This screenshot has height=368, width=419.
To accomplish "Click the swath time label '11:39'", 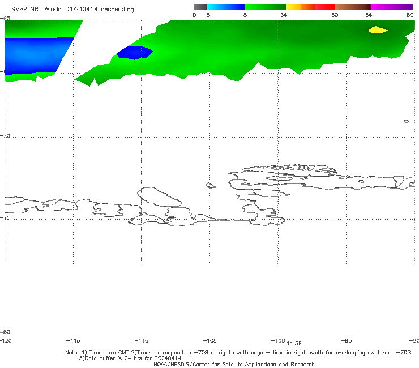I will tap(294, 344).
